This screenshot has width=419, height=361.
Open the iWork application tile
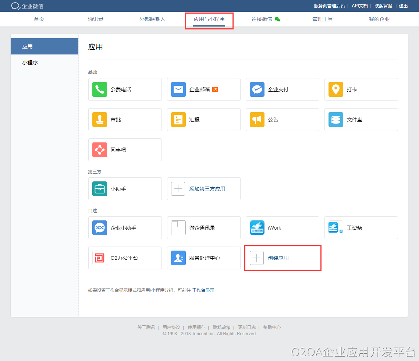pyautogui.click(x=282, y=228)
